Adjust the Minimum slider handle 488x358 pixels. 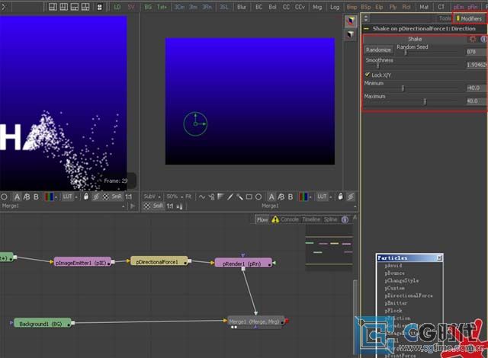403,88
